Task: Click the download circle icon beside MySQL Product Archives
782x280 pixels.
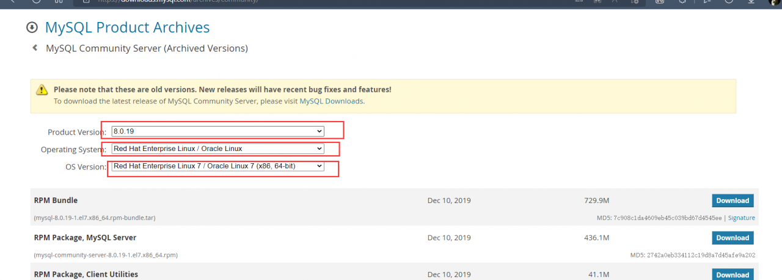Action: pos(32,28)
